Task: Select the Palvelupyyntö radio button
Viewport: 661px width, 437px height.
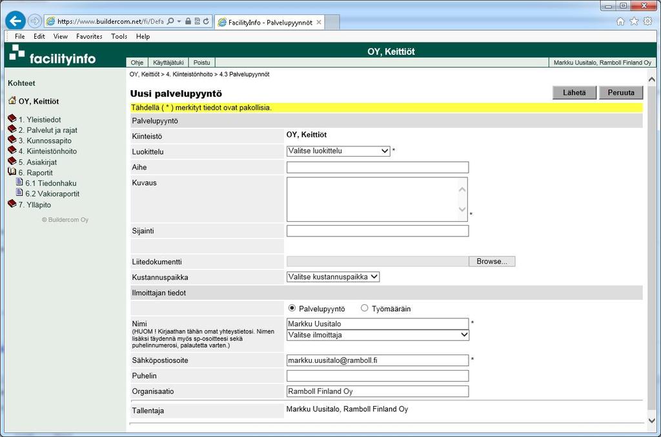Action: point(292,308)
